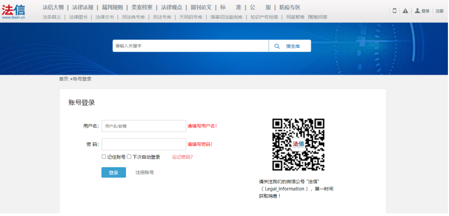The width and height of the screenshot is (449, 216).
Task: Click the 忘记密码? link
Action: click(x=182, y=157)
